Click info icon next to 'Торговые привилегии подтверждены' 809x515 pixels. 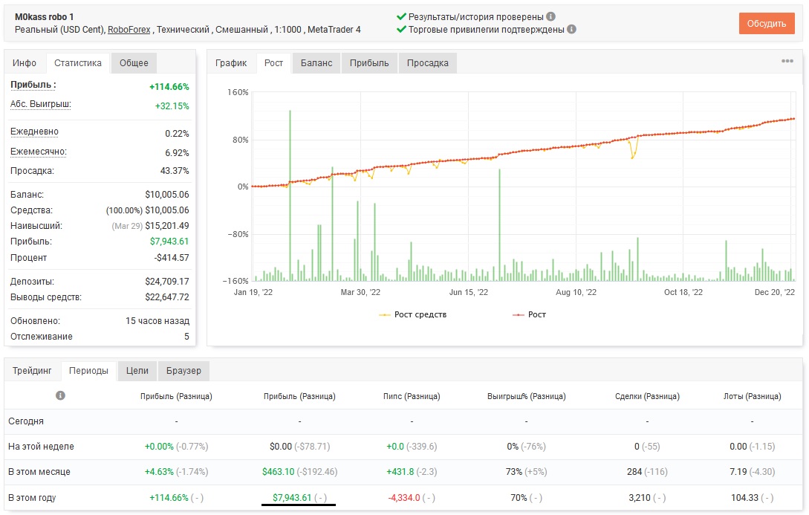[571, 30]
